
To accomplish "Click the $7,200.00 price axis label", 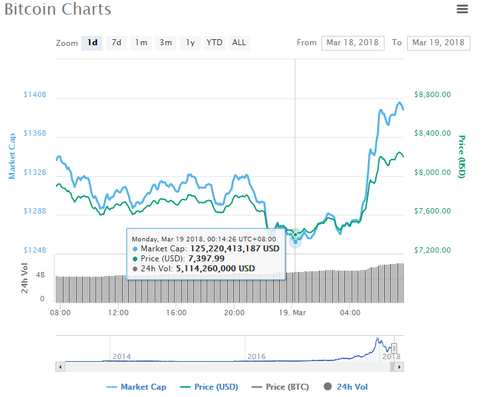I will tap(432, 250).
